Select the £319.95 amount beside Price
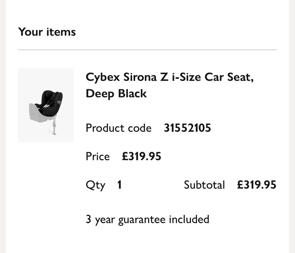The height and width of the screenshot is (253, 295). coord(141,156)
